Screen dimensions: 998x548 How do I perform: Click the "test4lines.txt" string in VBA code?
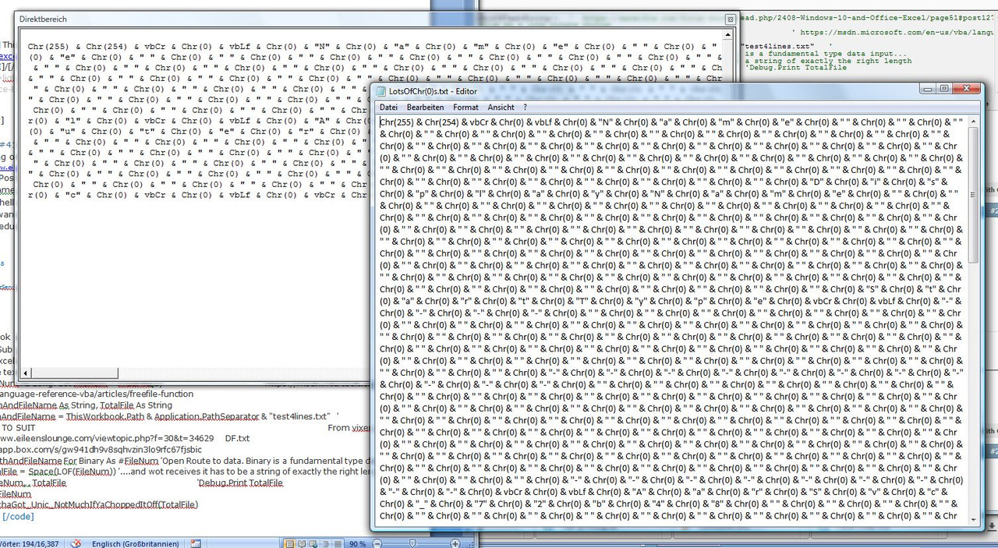777,46
